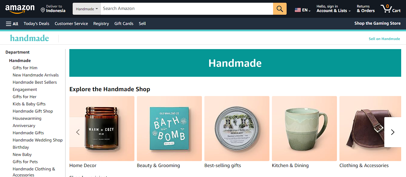
Task: Click inside the Search Amazon input field
Action: point(181,8)
